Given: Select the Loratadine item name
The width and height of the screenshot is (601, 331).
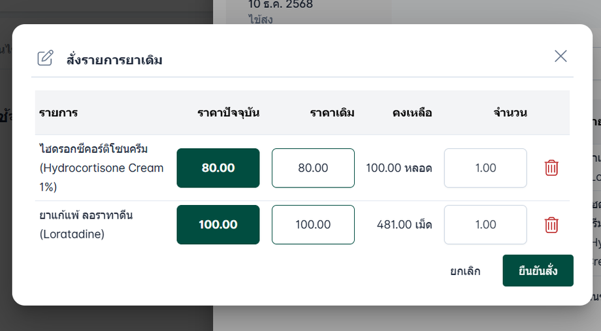Looking at the screenshot, I should coord(86,224).
